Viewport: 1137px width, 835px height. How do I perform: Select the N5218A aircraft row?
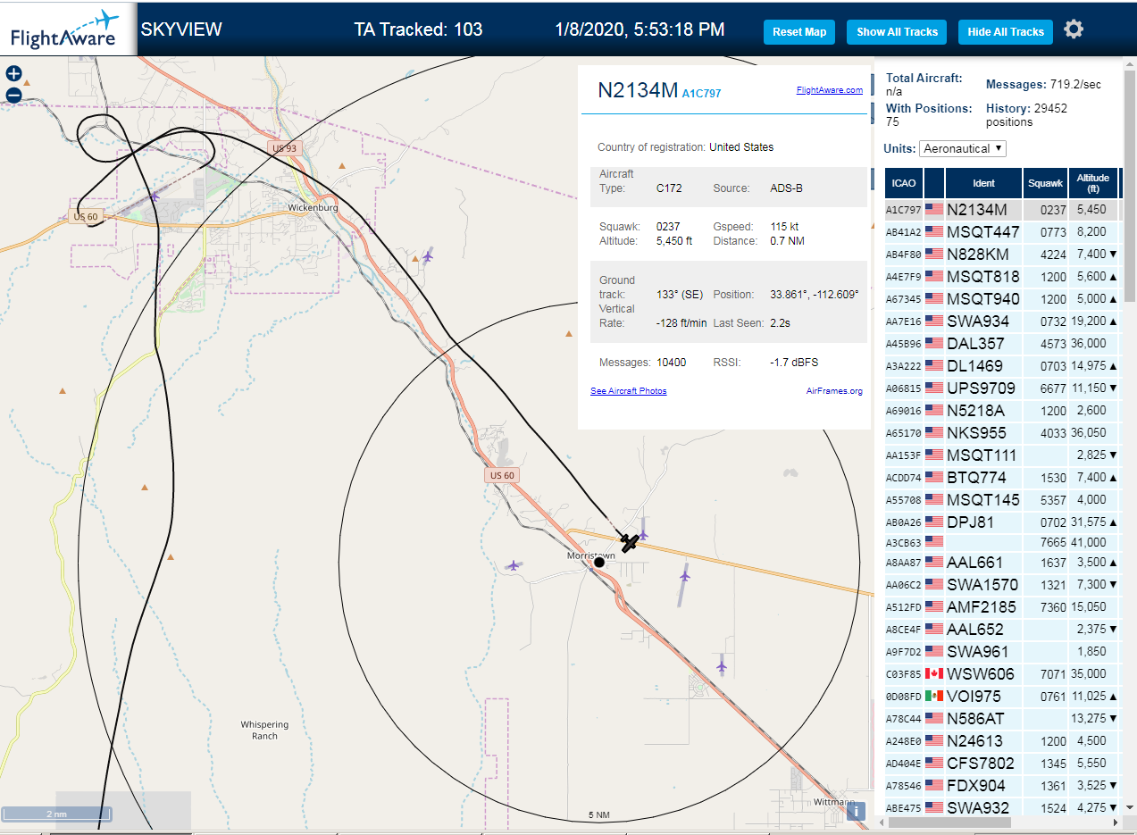coord(1003,410)
